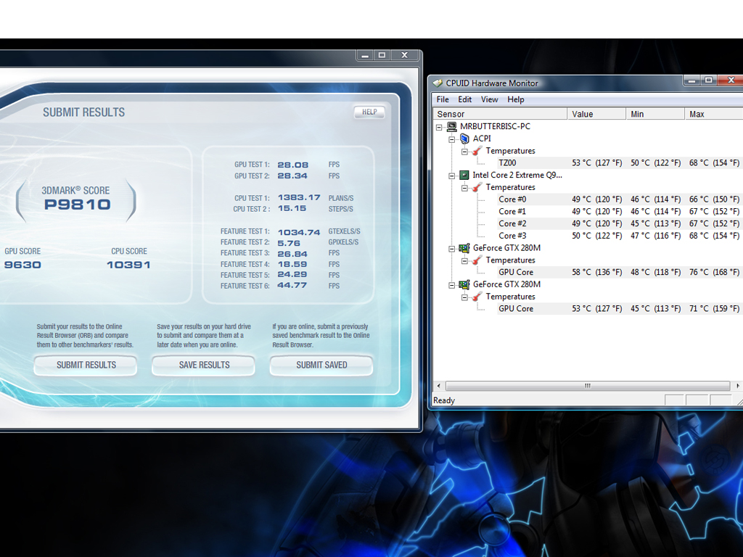This screenshot has width=743, height=557.
Task: Click the Feature Test 3 value 26.84
Action: pos(292,254)
